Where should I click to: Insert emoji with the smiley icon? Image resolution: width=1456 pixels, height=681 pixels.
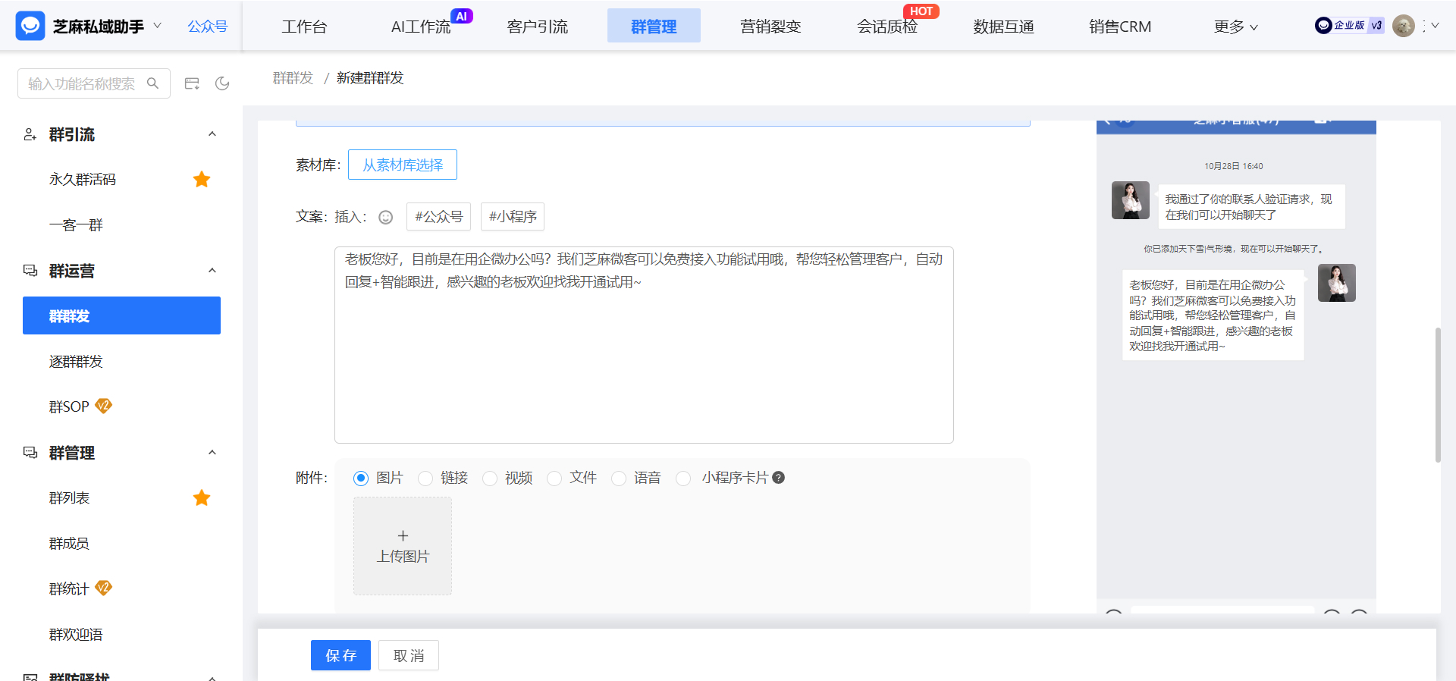click(x=386, y=218)
